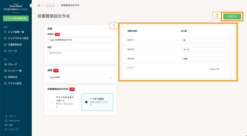The image size is (247, 136).
Task: Follow the リソース breadcrumb link
Action: (51, 6)
